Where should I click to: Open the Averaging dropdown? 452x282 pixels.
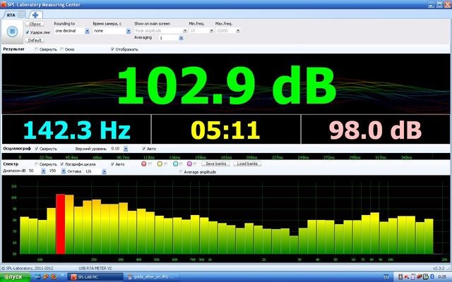[181, 38]
